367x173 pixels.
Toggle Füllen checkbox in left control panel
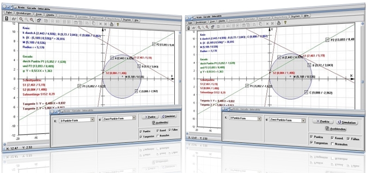pos(170,130)
